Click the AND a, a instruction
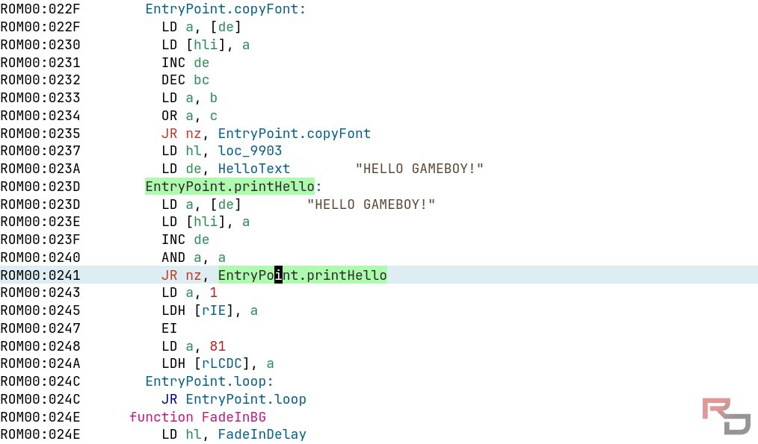758x444 pixels. (194, 257)
